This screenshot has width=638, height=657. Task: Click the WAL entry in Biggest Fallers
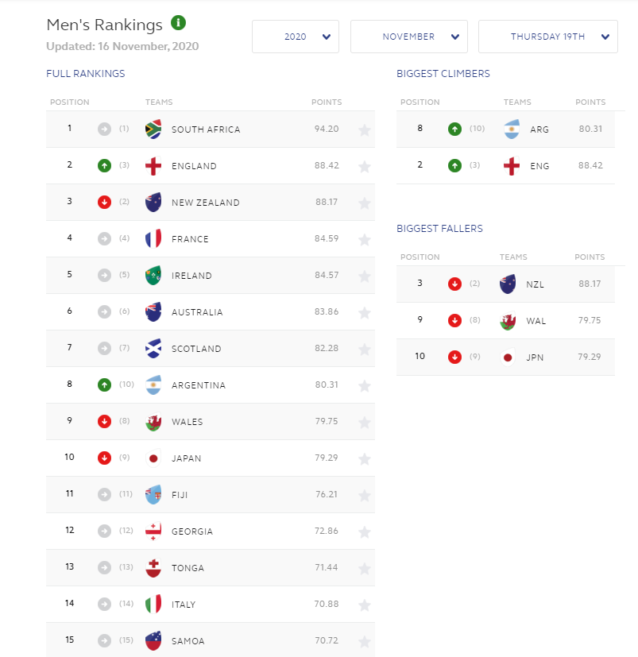[x=536, y=320]
